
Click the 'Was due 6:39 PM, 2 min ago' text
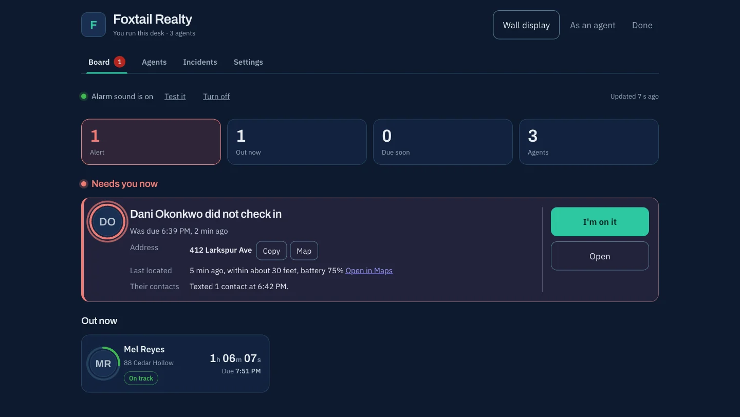pyautogui.click(x=179, y=231)
